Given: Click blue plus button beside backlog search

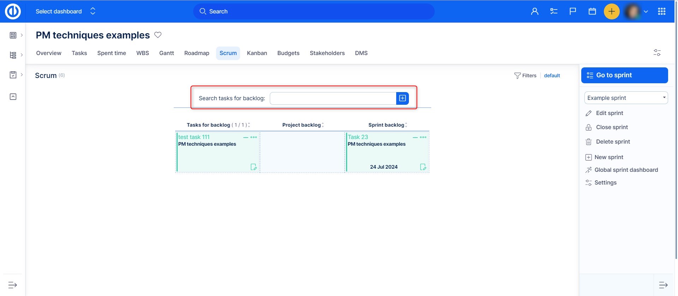Looking at the screenshot, I should (402, 98).
